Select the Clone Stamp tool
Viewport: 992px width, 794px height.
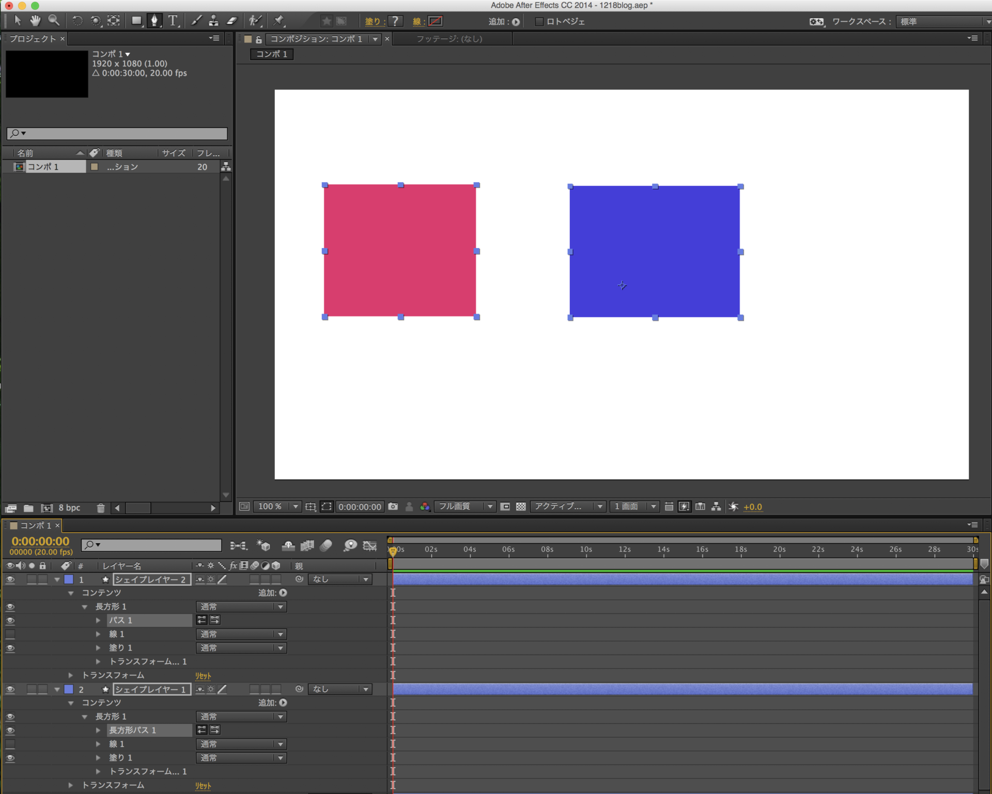click(x=213, y=21)
